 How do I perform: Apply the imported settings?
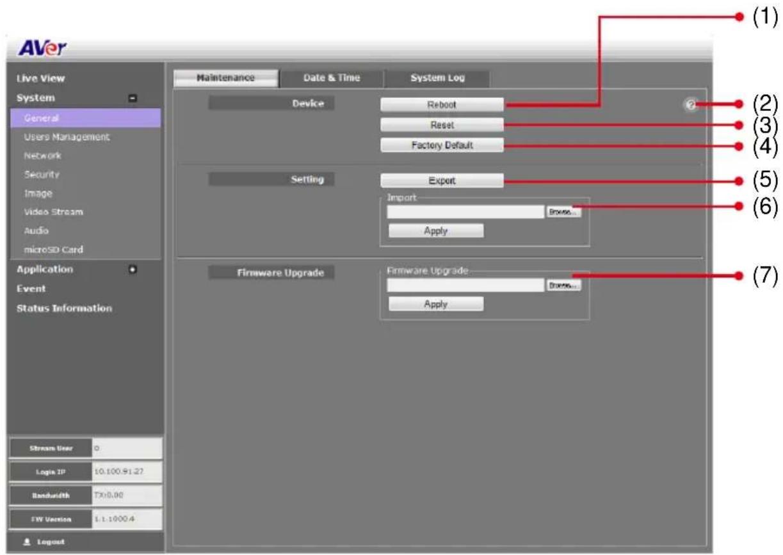(436, 231)
